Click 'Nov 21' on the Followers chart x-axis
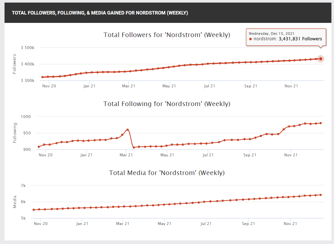This screenshot has width=334, height=244. click(x=291, y=86)
